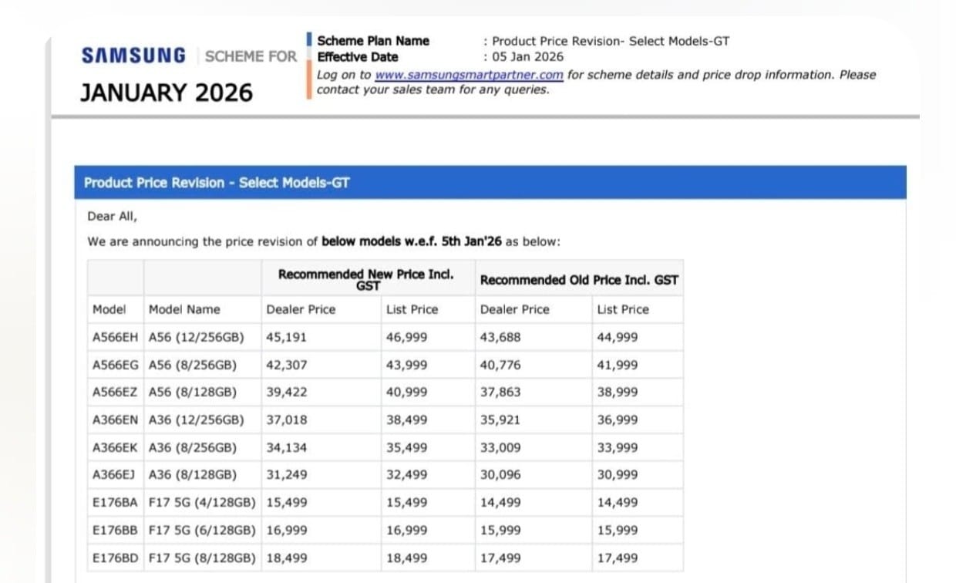Click the 38,499 list price cell

[x=406, y=420]
